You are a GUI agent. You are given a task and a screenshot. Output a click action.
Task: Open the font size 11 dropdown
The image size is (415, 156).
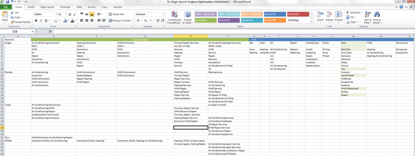click(66, 14)
